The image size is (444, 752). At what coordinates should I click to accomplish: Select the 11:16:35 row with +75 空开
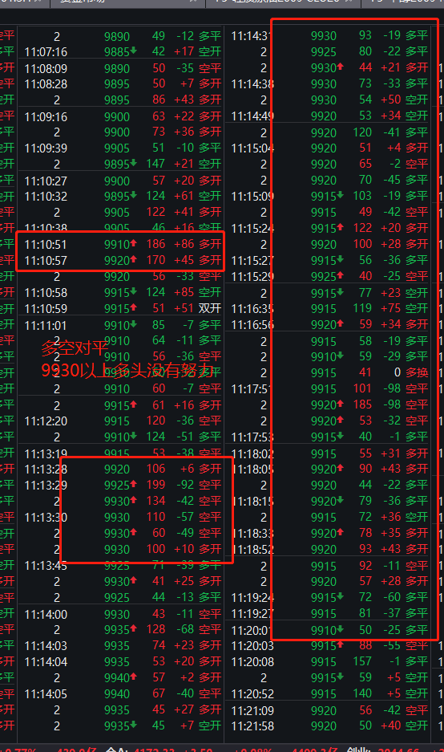(329, 308)
